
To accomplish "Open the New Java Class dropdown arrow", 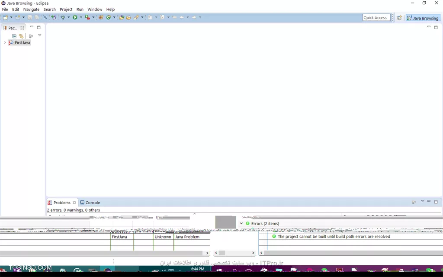I will (x=114, y=17).
